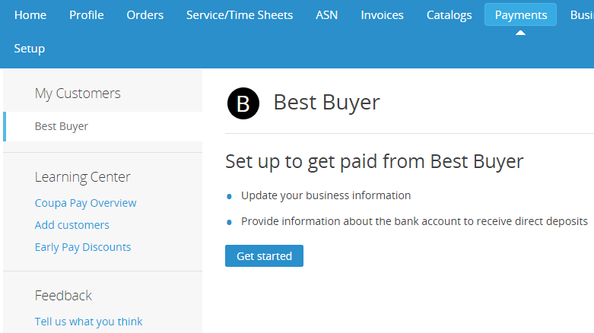Image resolution: width=594 pixels, height=333 pixels.
Task: Select Best Buyer in My Customers
Action: pos(103,126)
